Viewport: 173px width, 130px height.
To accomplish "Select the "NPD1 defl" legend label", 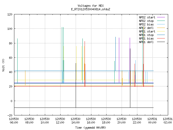I will tap(146, 42).
